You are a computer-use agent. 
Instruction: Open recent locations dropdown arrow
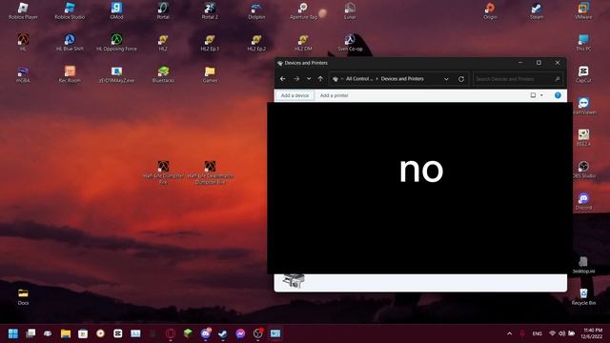[309, 79]
